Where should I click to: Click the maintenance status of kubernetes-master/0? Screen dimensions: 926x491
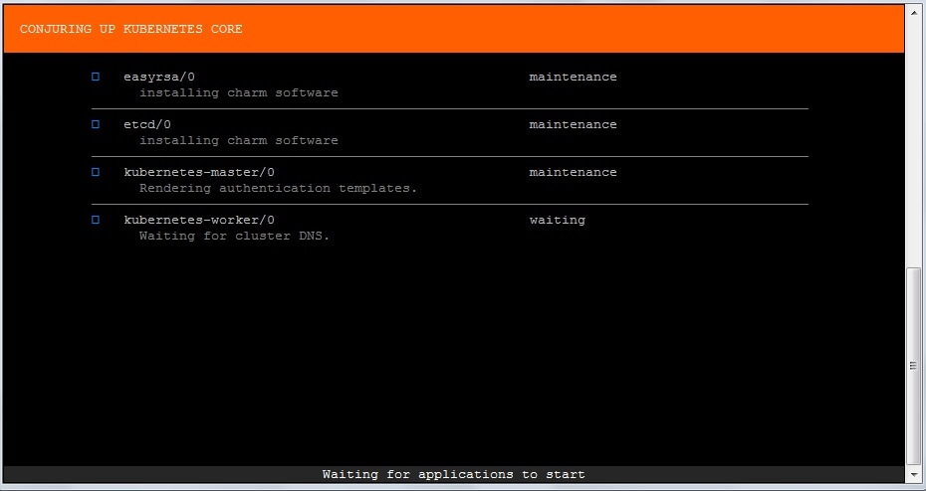(573, 172)
